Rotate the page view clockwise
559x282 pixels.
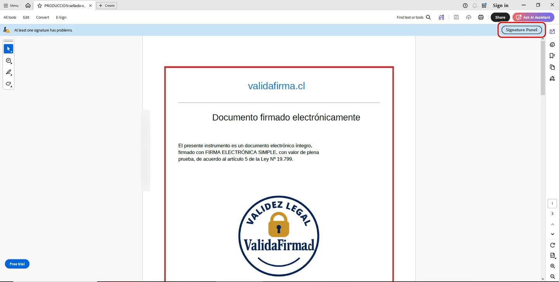point(552,245)
